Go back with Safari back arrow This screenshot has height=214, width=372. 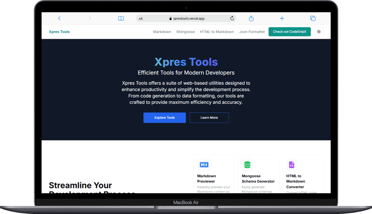click(59, 18)
